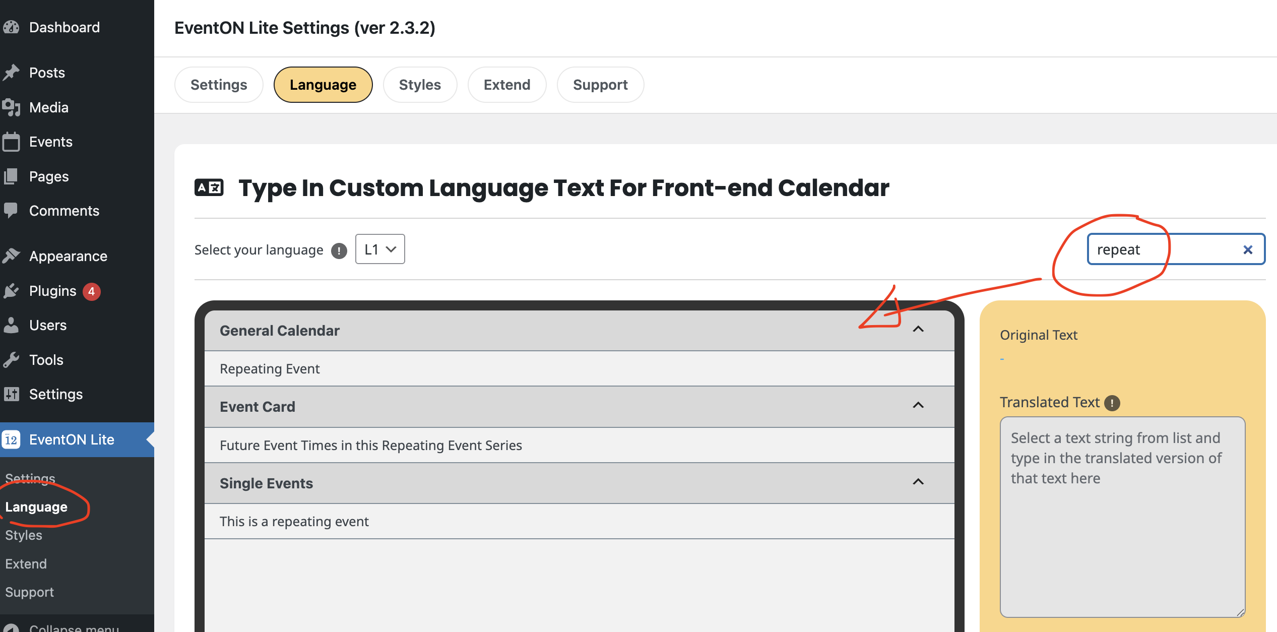Collapse the Event Card section
Image resolution: width=1277 pixels, height=632 pixels.
point(918,405)
